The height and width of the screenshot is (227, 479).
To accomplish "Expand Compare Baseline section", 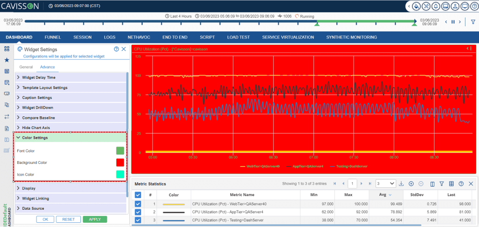I will (71, 117).
